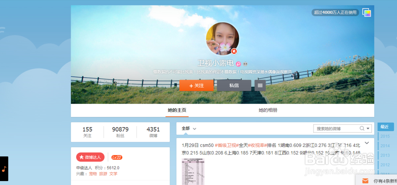Screen dimensions: 397x185
Task: Click the Lv.22 level badge
Action: 117,157
